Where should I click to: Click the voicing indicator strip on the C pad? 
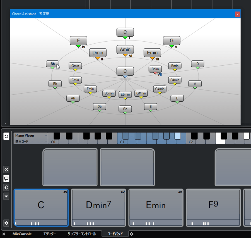(x=41, y=223)
